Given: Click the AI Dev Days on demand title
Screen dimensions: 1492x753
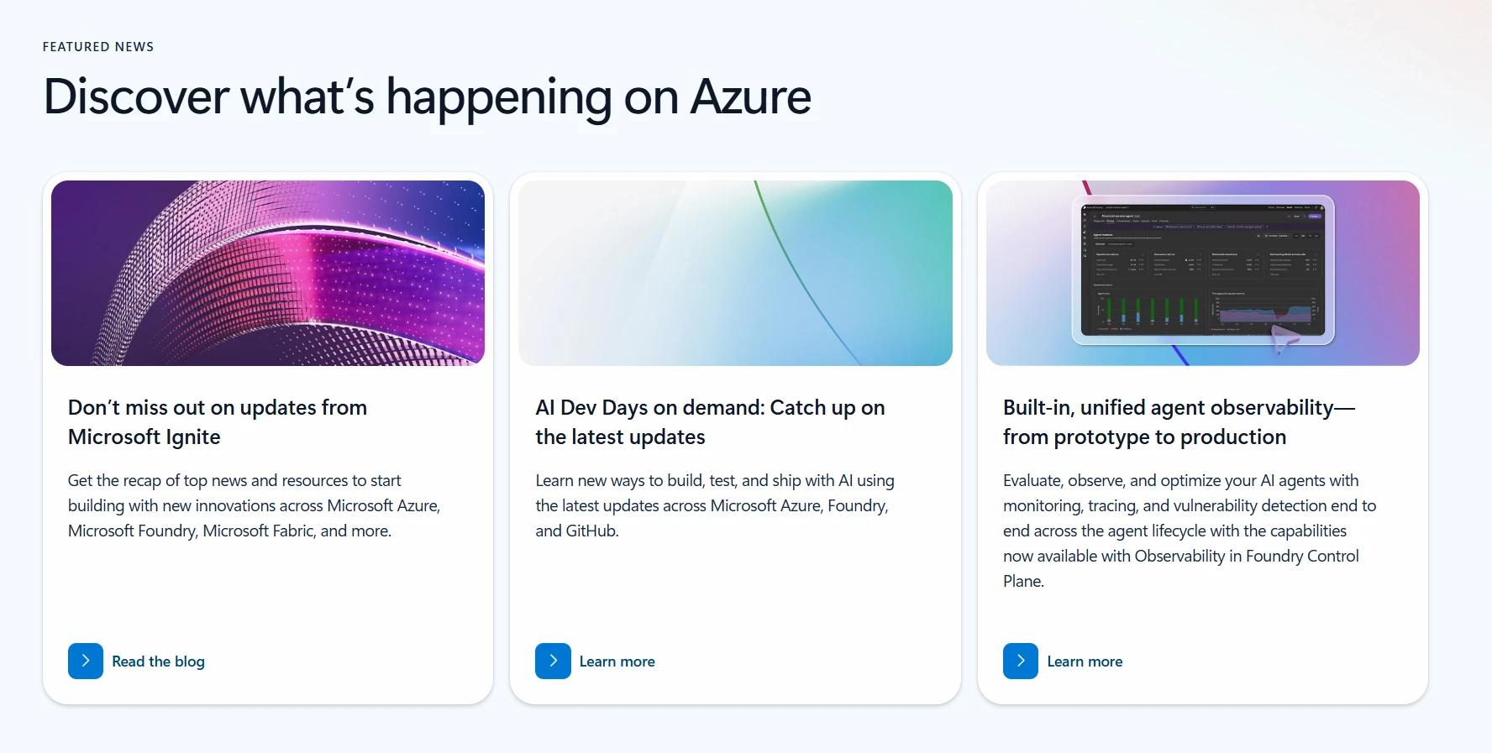Looking at the screenshot, I should (x=710, y=422).
